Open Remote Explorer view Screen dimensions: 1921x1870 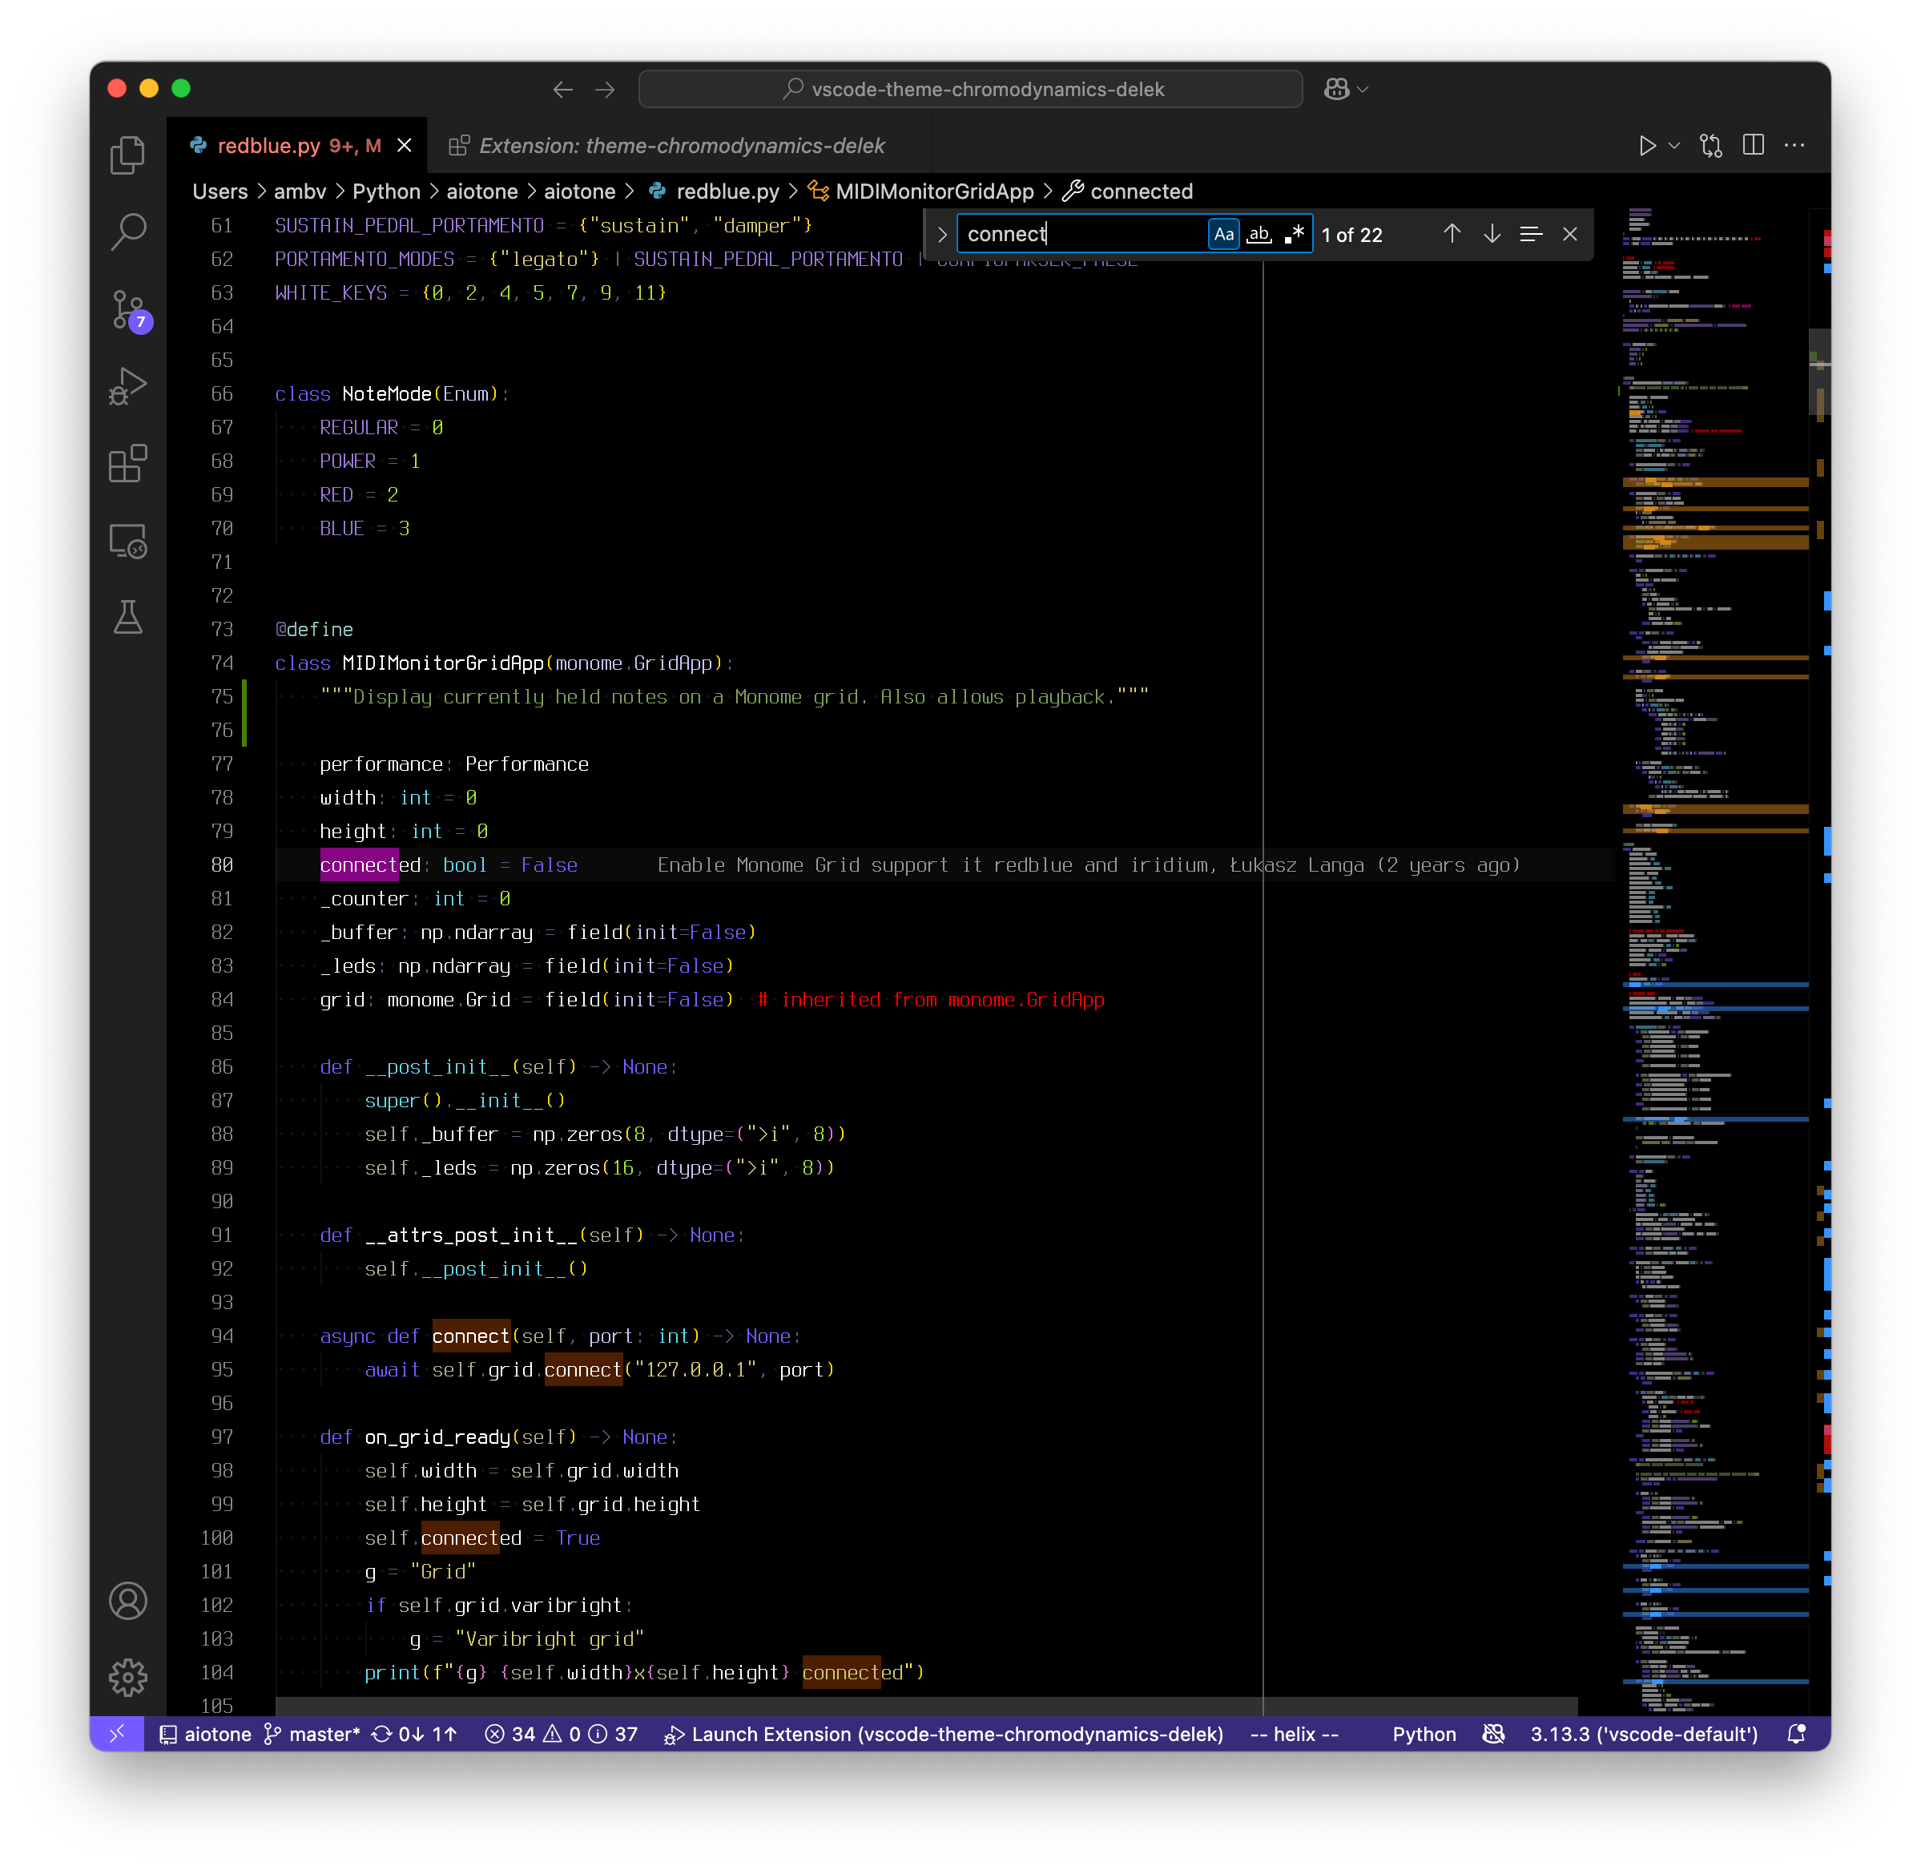pyautogui.click(x=127, y=540)
